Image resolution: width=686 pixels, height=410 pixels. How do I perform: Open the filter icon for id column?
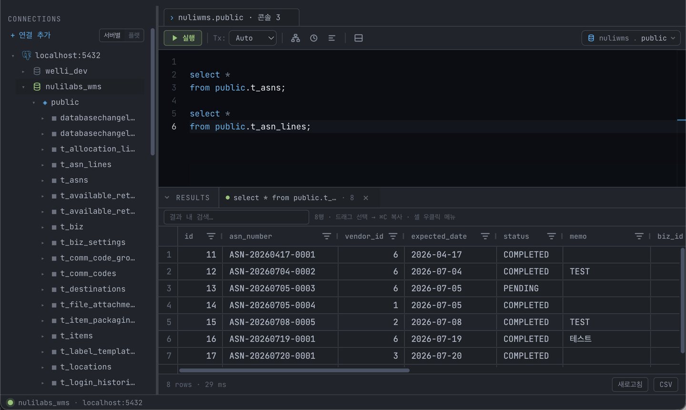pyautogui.click(x=211, y=236)
